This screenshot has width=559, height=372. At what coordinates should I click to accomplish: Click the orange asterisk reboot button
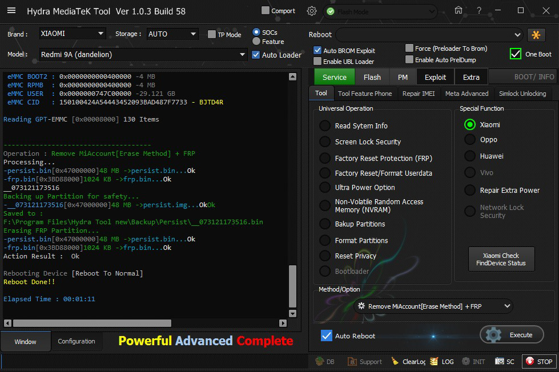(x=536, y=35)
